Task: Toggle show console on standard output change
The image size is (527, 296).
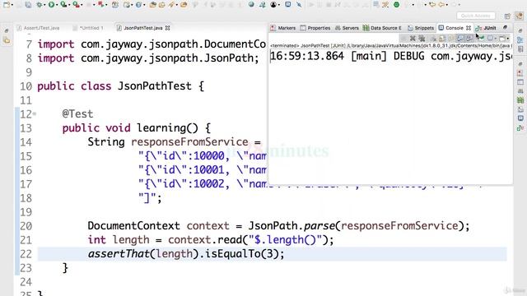Action: pos(460,39)
